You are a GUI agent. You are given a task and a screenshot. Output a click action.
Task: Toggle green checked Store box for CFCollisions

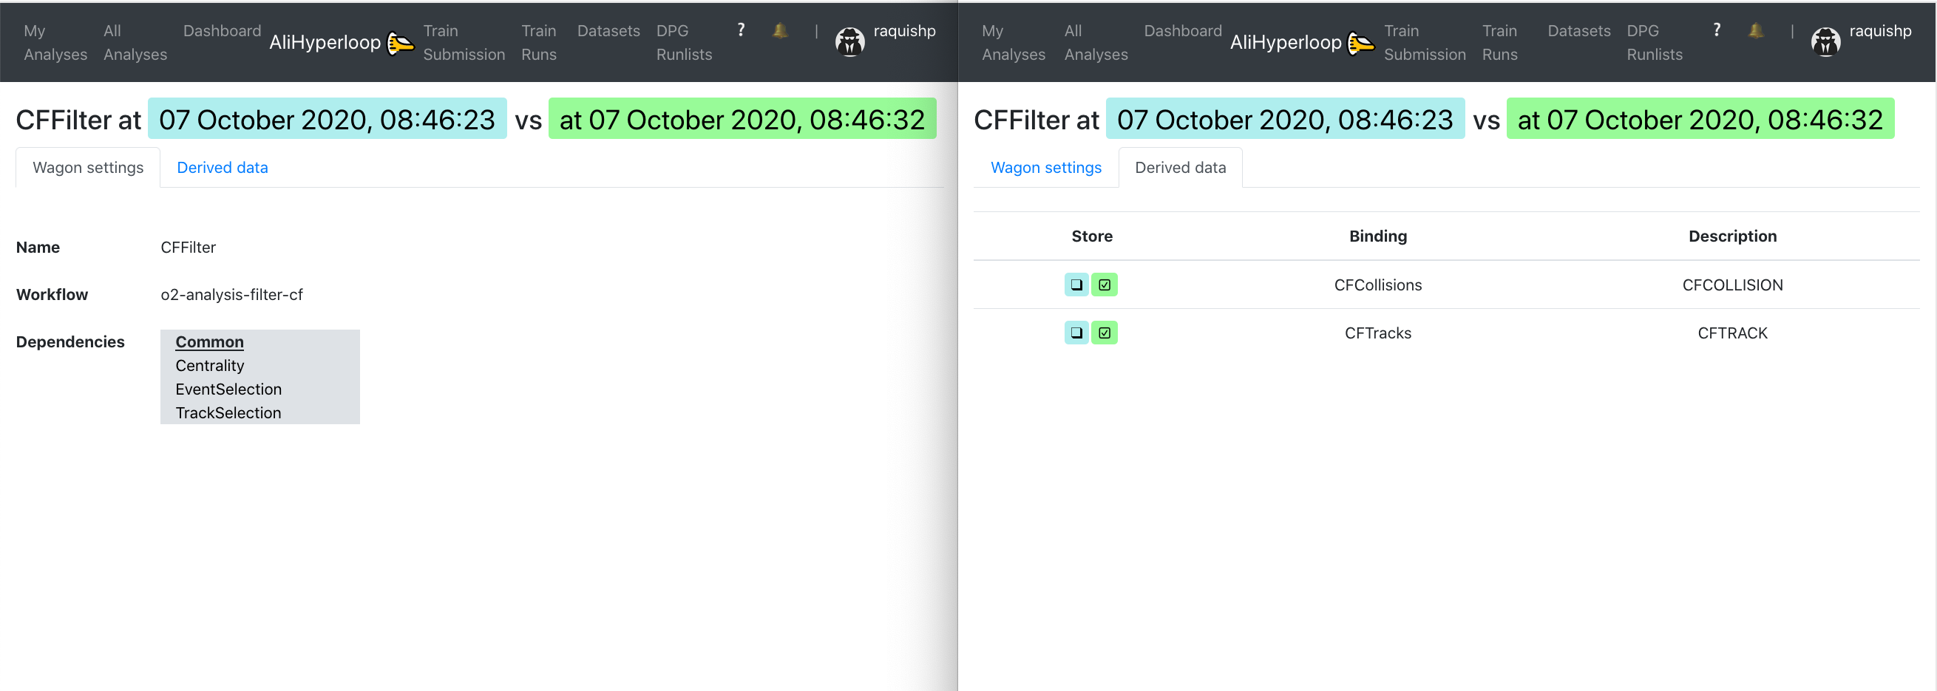[1104, 285]
